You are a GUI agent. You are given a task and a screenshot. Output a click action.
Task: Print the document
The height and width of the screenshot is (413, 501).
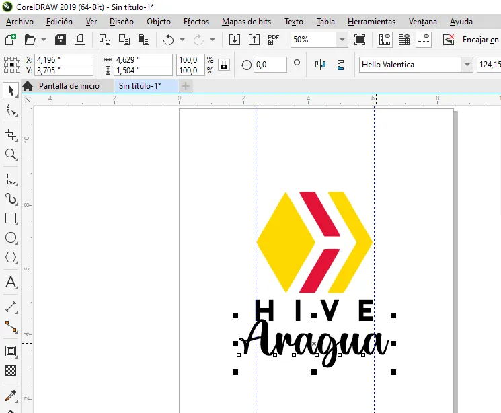(80, 40)
